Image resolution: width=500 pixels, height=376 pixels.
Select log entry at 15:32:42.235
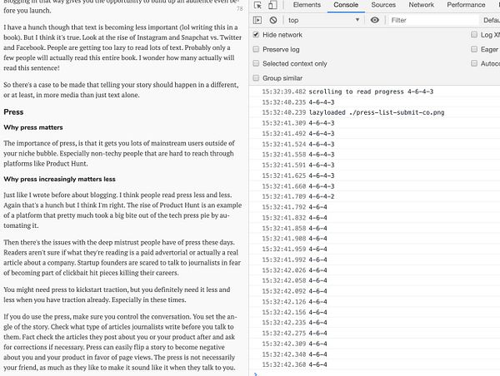[x=374, y=323]
